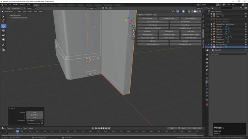Viewport: 248px width, 139px height.
Task: Click the CS Bevel button
Action: (x=185, y=41)
